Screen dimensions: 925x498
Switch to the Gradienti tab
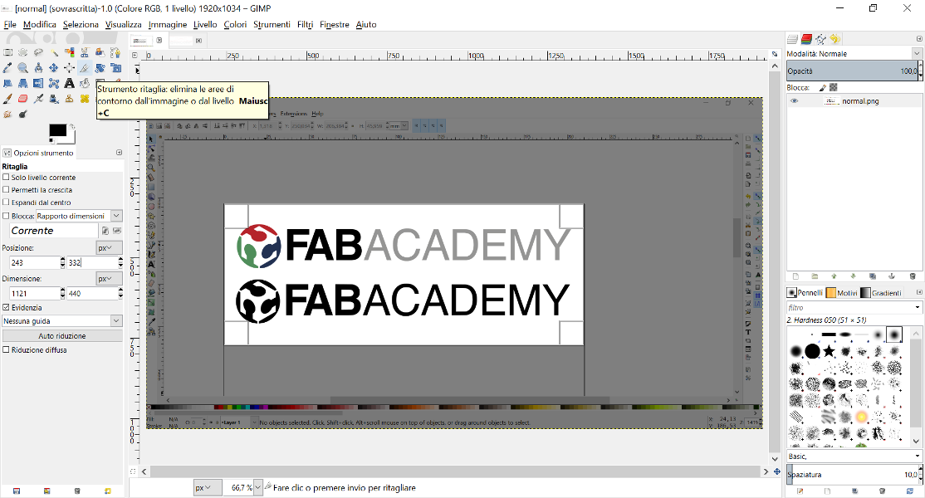(881, 292)
